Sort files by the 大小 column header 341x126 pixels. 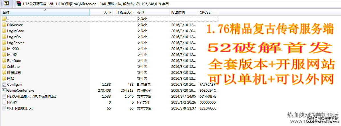101,12
